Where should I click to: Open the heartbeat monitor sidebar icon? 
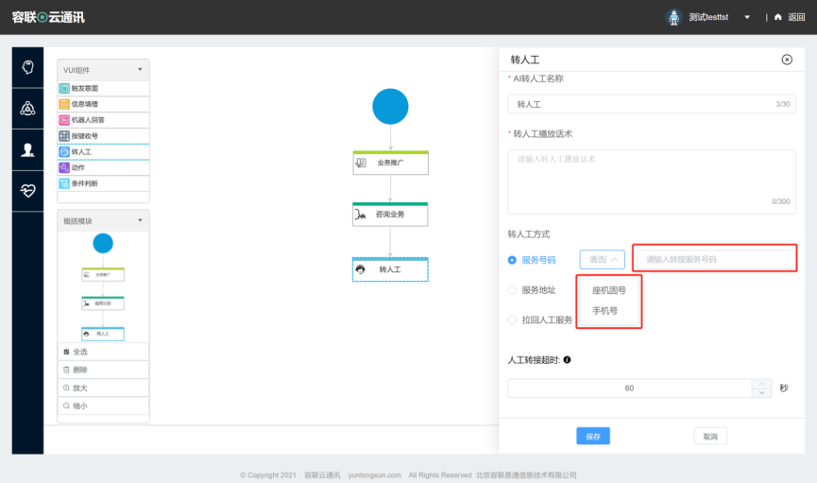[27, 191]
